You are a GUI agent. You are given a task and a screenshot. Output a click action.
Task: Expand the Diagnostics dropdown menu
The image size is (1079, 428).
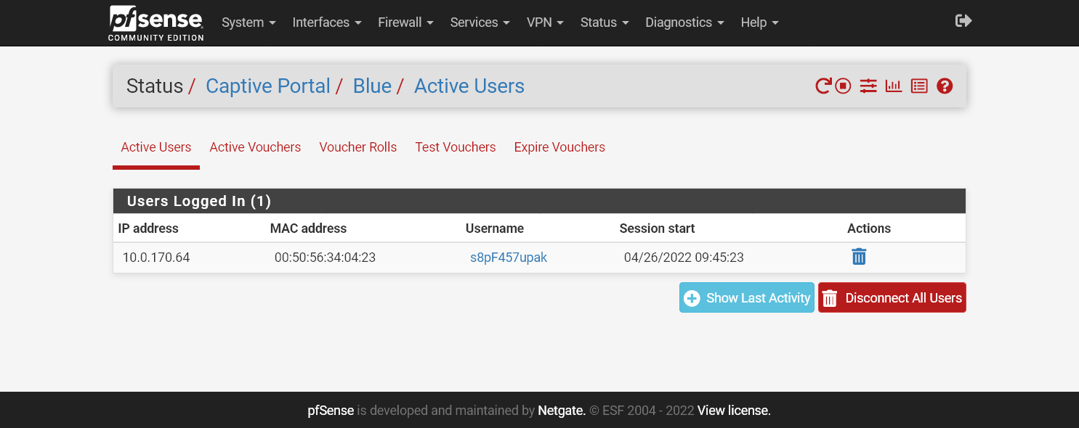click(684, 22)
